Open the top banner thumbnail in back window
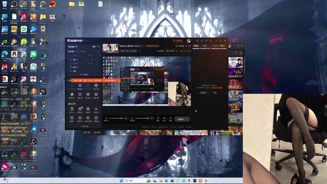327x184 pixels. (x=236, y=62)
